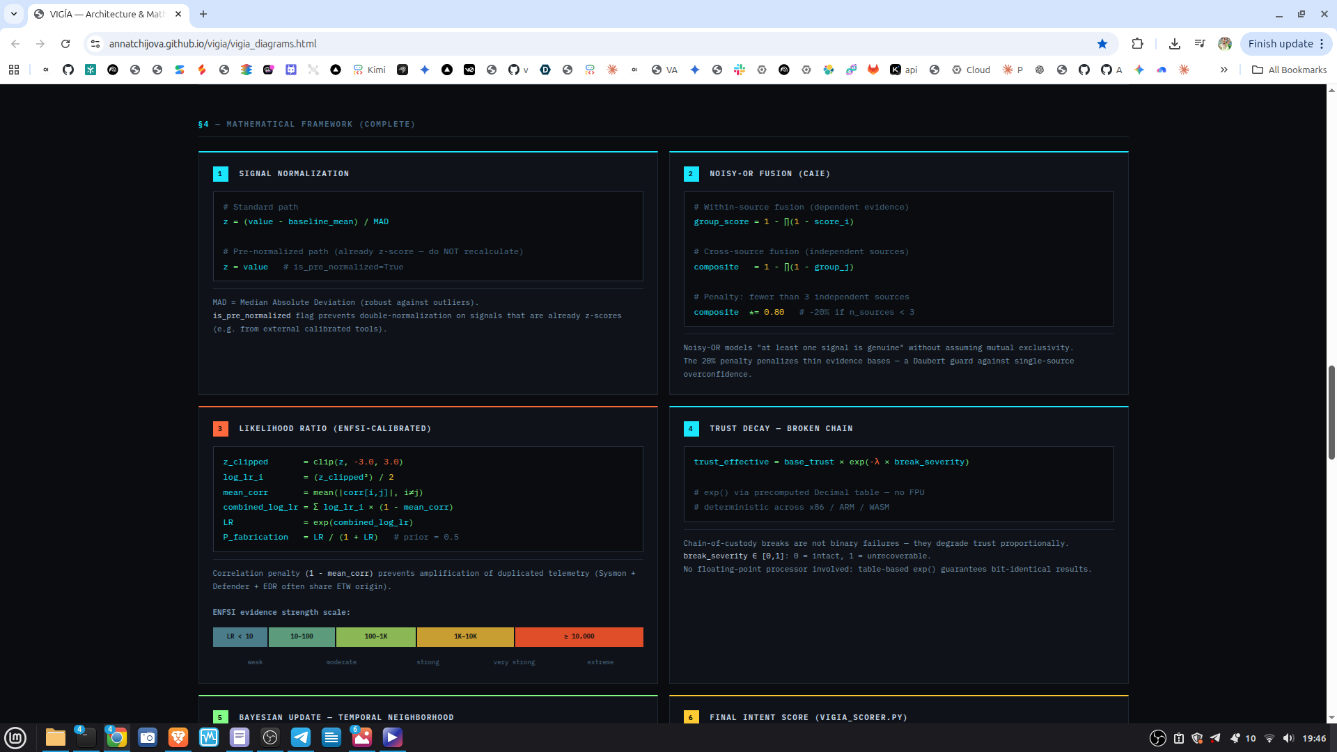Bookmark star icon in address bar
Screen dimensions: 1337x752
coord(1102,44)
